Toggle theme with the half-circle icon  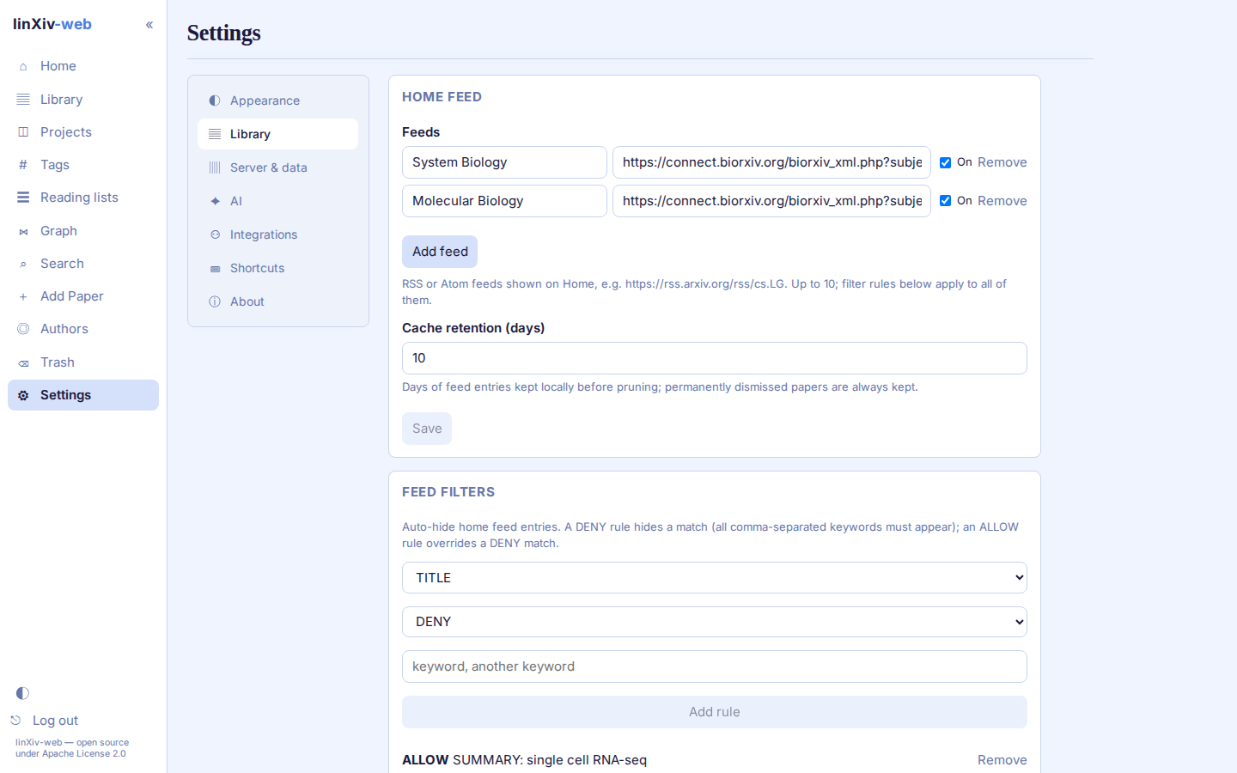click(22, 693)
